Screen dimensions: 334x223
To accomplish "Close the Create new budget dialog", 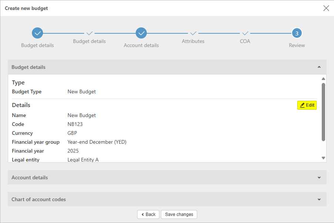I will tap(326, 8).
